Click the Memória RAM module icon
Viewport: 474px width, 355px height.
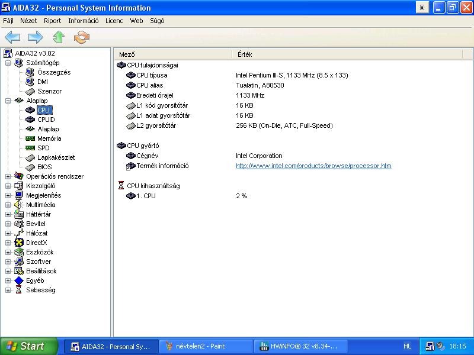(30, 138)
